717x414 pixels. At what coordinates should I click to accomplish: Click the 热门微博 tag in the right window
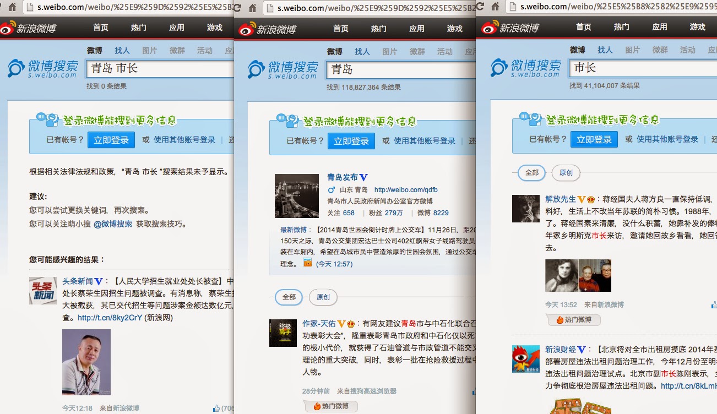(574, 320)
